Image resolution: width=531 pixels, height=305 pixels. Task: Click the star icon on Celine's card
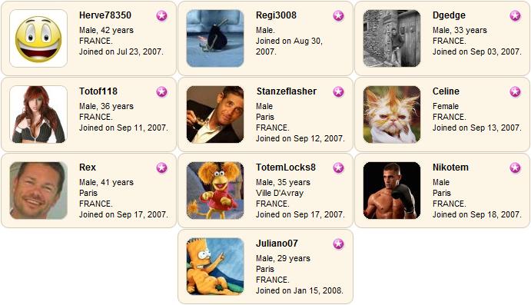point(515,91)
